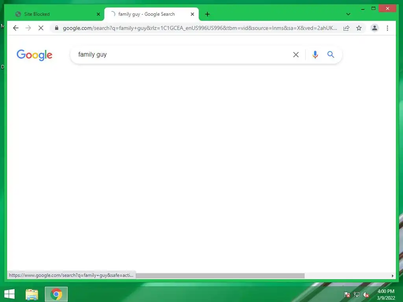Click the Google logo
Viewport: 403px width, 302px height.
[x=35, y=55]
